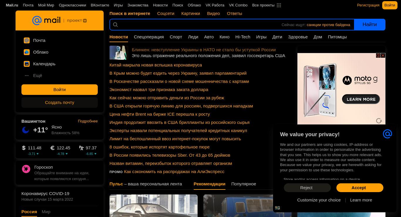Open 8 ошибок картофельное пюре article
401x217 pixels.
(x=159, y=147)
